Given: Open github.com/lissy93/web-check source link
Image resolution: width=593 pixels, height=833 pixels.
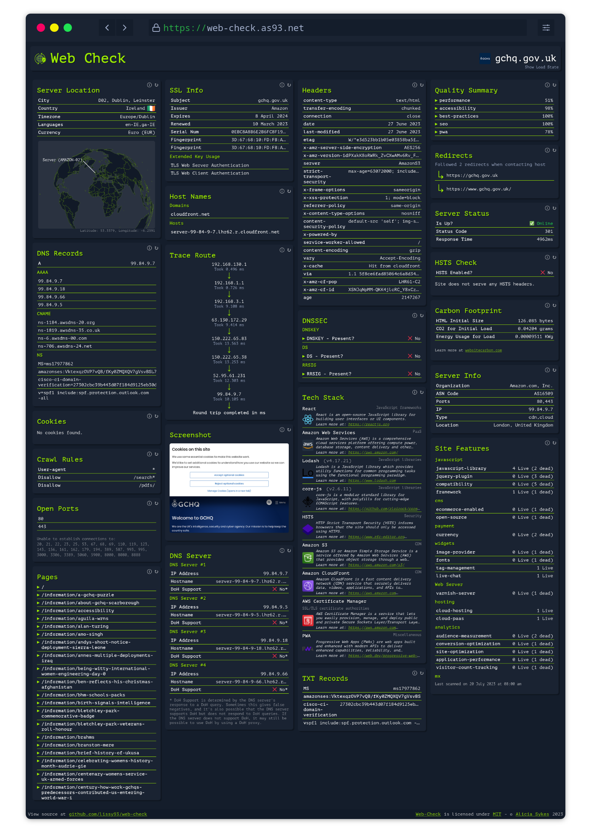Looking at the screenshot, I should (x=108, y=814).
